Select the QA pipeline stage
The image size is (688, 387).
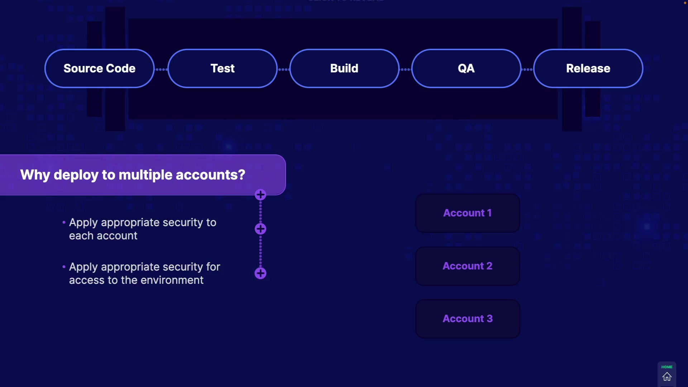coord(466,68)
